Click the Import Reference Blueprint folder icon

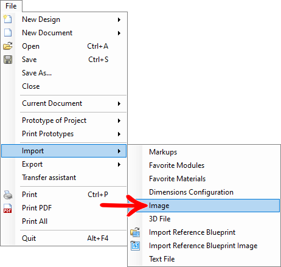click(x=135, y=232)
